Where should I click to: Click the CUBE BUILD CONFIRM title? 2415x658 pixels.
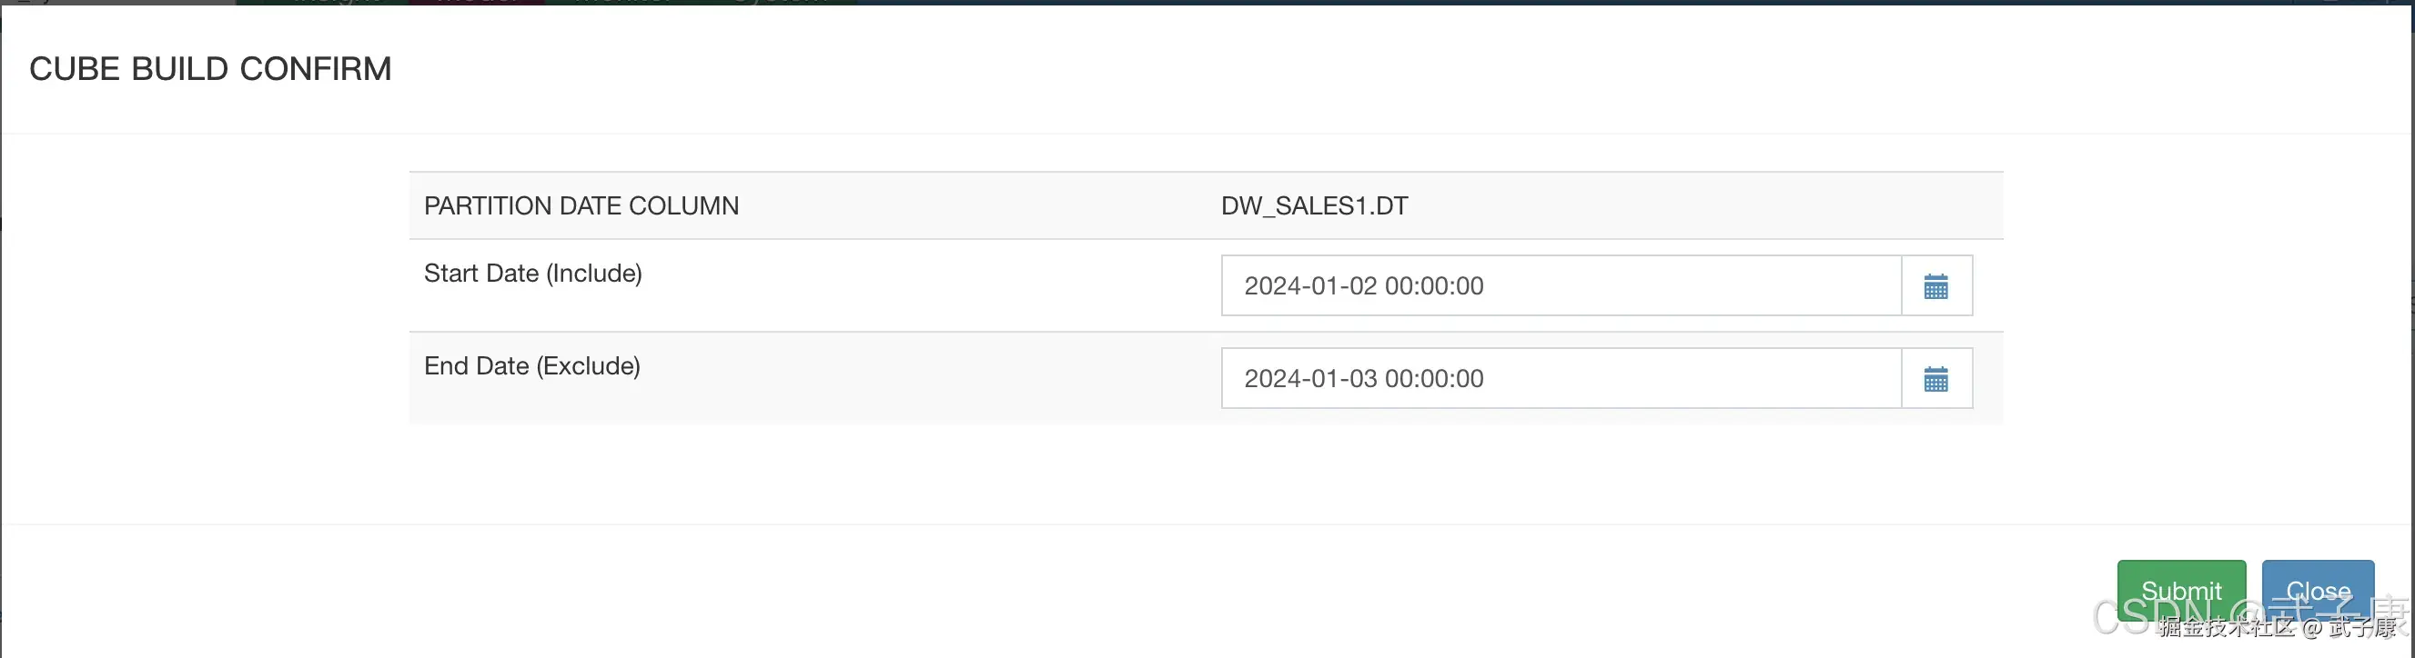(210, 69)
